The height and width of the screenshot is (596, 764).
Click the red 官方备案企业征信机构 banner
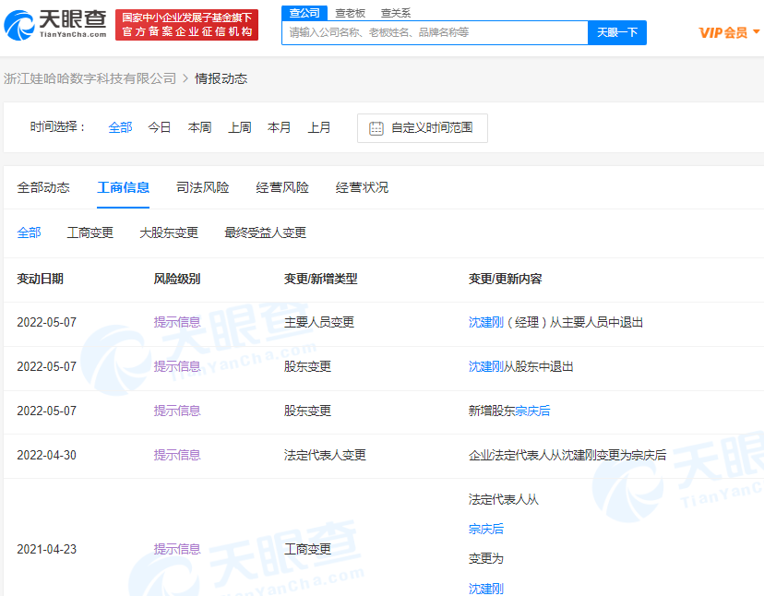[x=187, y=25]
